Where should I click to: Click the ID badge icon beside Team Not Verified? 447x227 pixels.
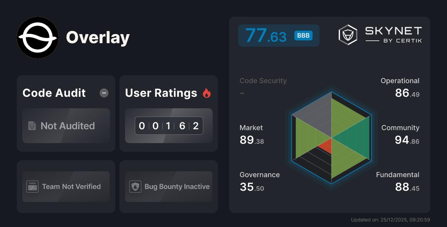coord(32,187)
